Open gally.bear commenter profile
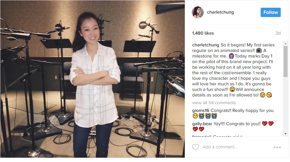Image resolution: width=290 pixels, height=162 pixels. coord(202,124)
